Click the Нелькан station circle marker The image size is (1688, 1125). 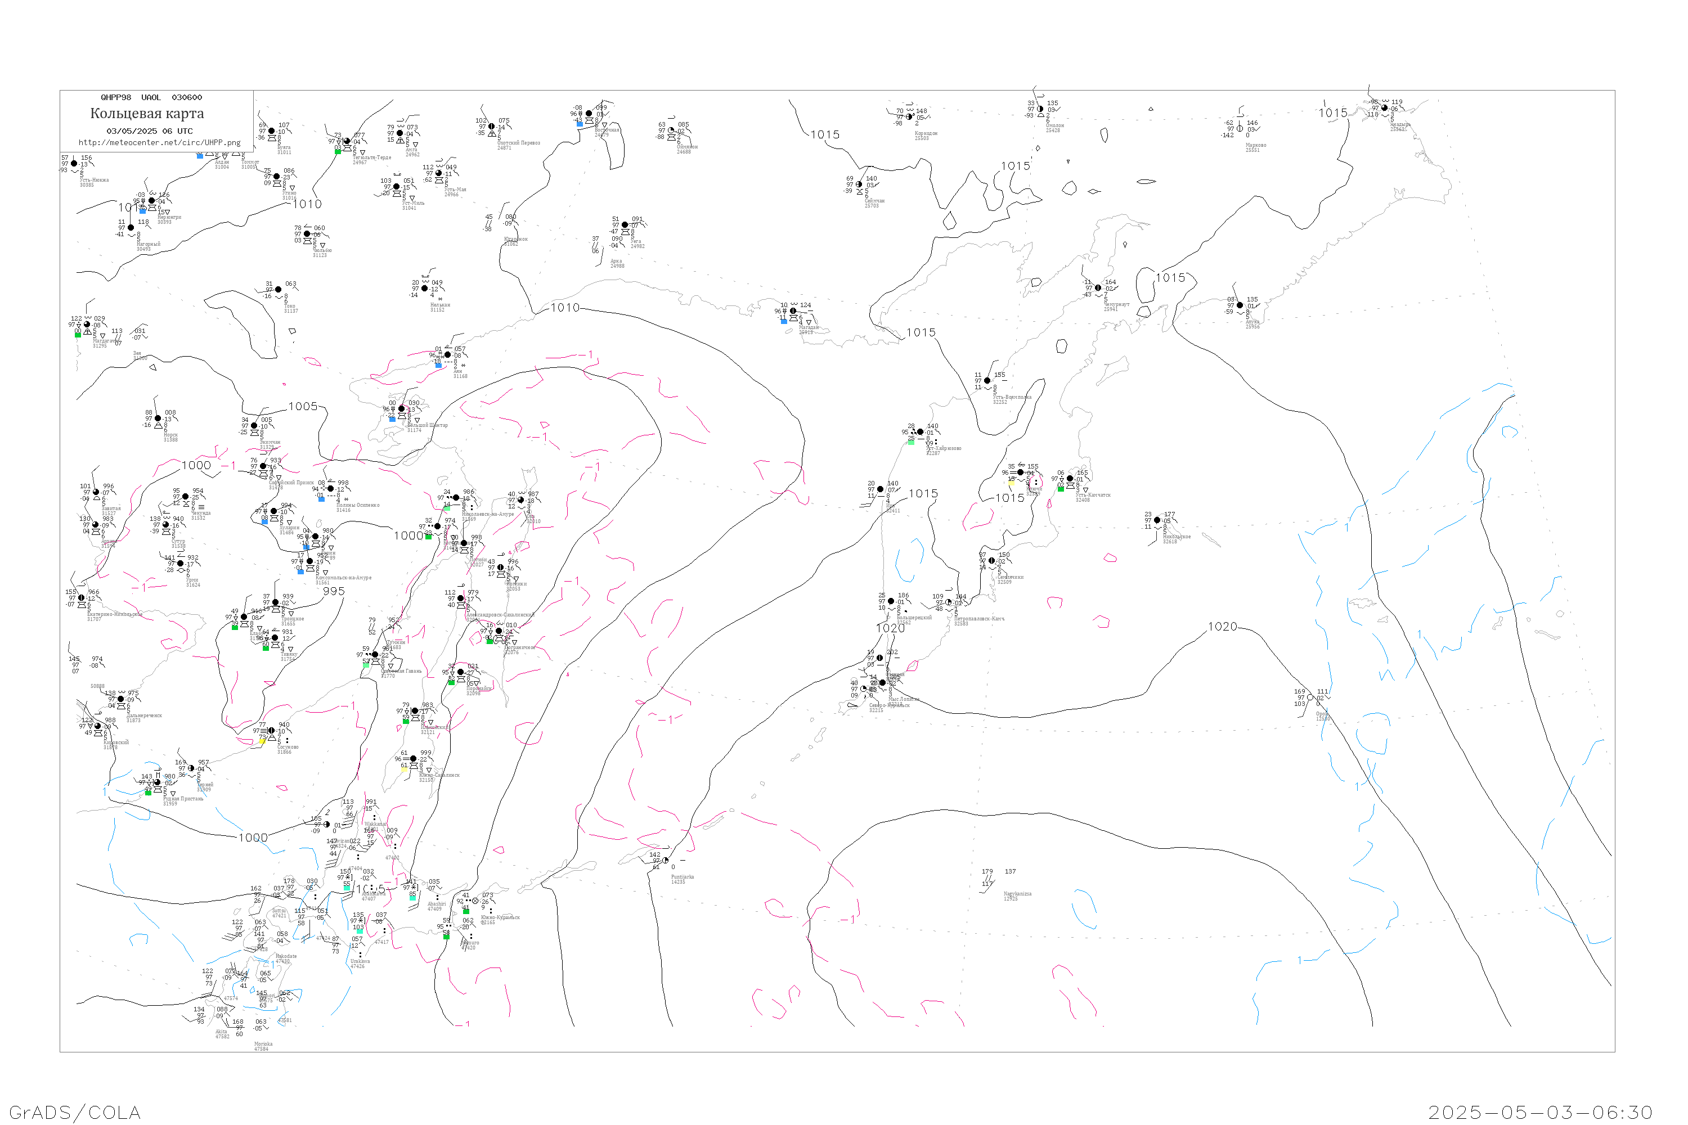tap(424, 289)
